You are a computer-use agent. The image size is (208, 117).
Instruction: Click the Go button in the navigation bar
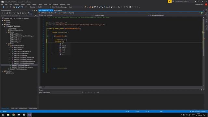202,13
